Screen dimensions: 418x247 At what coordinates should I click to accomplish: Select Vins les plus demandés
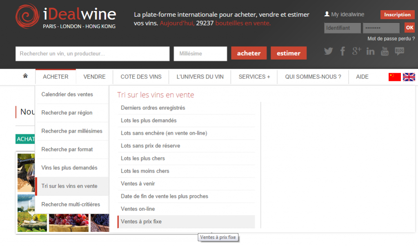pos(72,168)
